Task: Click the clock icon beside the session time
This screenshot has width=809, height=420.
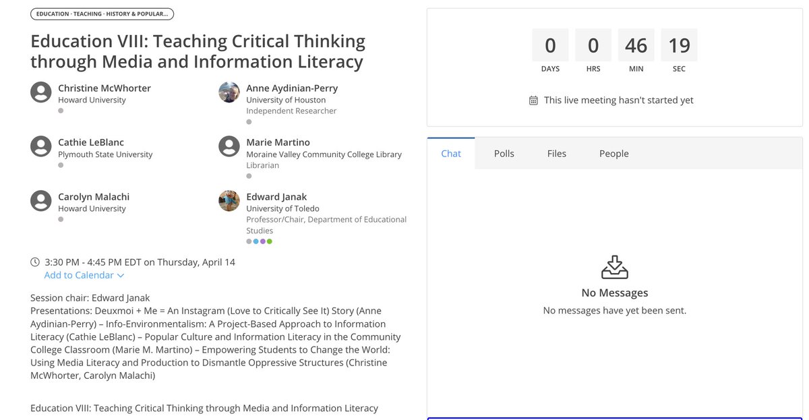Action: [34, 262]
